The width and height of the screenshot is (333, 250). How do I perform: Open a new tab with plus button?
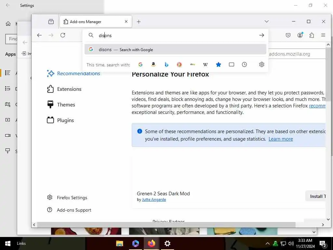(139, 21)
